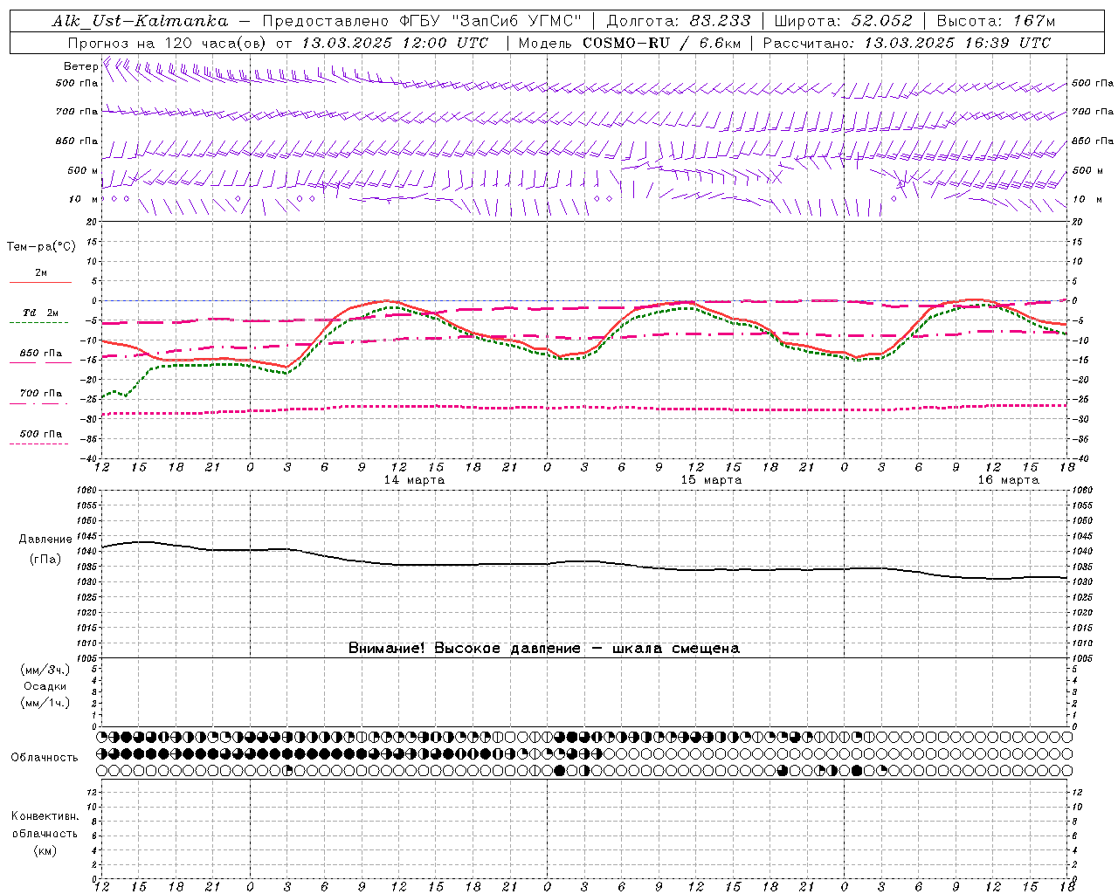Click the '16 марта' date label
Image resolution: width=1118 pixels, height=894 pixels.
(1008, 480)
